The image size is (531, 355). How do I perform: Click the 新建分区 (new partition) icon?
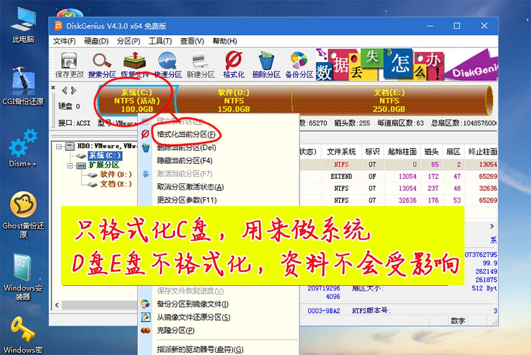(200, 64)
